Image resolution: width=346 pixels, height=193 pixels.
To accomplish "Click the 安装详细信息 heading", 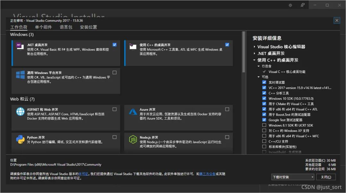I will click(267, 38).
